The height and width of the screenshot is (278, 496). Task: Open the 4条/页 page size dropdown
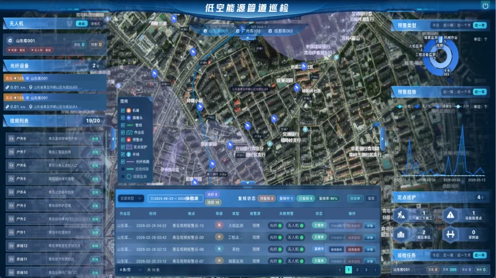pos(131,270)
